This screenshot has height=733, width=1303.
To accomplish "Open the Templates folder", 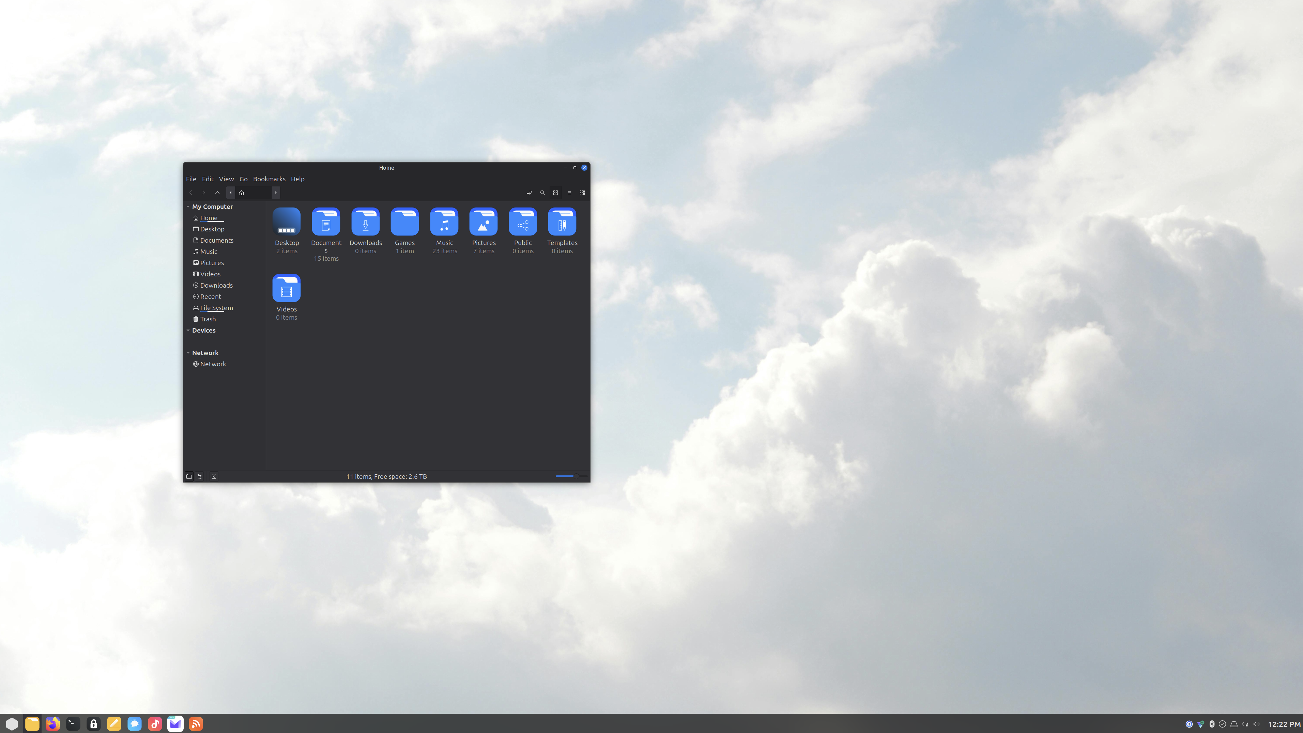I will pyautogui.click(x=562, y=222).
